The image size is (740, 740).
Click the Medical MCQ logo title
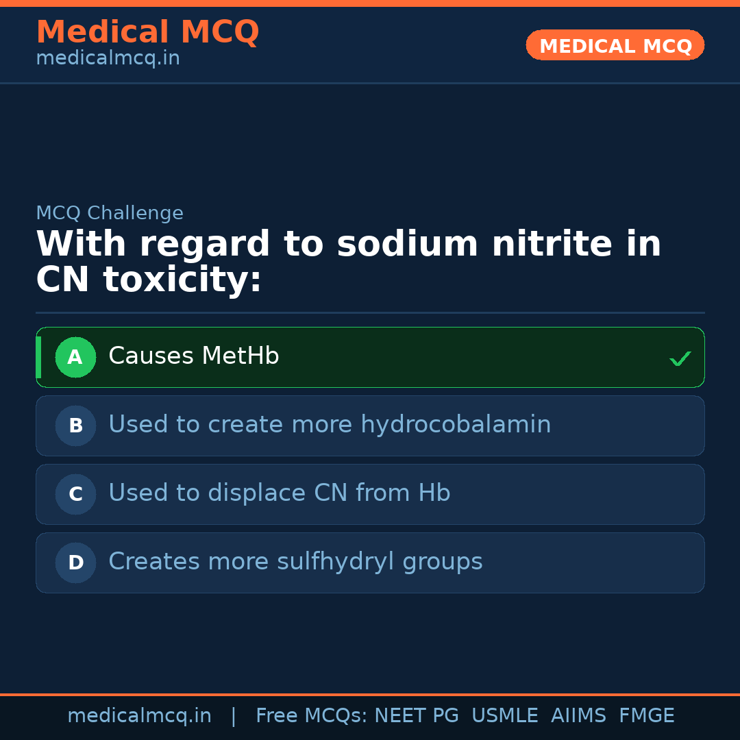click(x=147, y=32)
